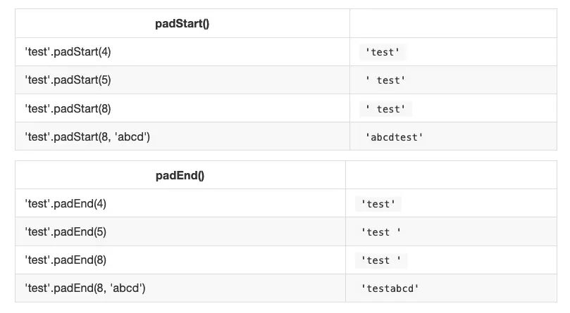570x313 pixels.
Task: Click the 'test'.padEnd(8, 'abcd') expression
Action: click(x=85, y=288)
